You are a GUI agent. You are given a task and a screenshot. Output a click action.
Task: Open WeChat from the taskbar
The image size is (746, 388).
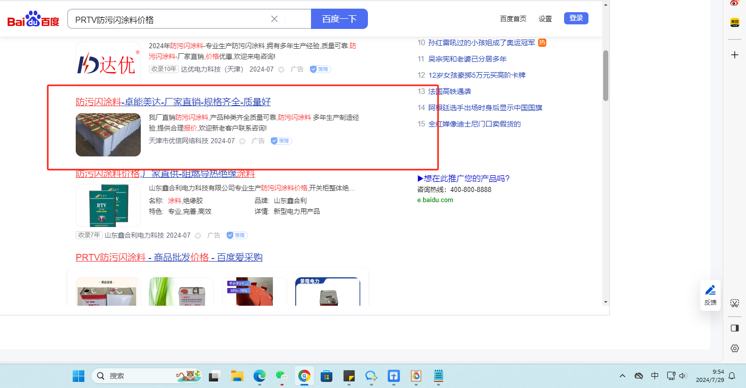point(282,376)
